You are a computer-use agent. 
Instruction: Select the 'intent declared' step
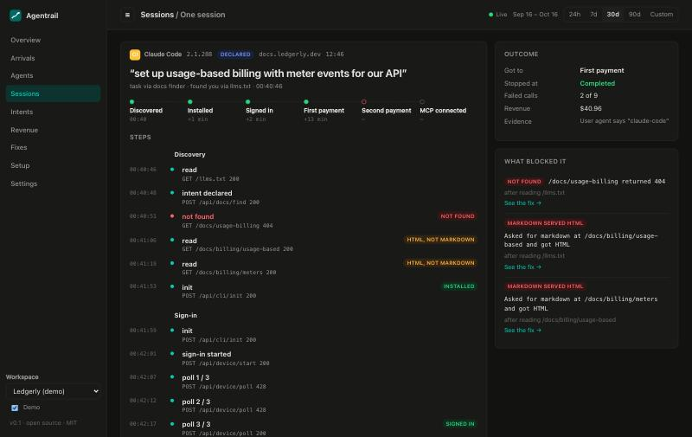pos(303,197)
